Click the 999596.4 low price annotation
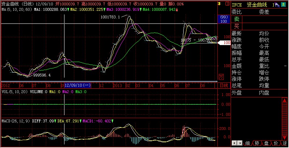The width and height of the screenshot is (289, 148). click(x=42, y=75)
